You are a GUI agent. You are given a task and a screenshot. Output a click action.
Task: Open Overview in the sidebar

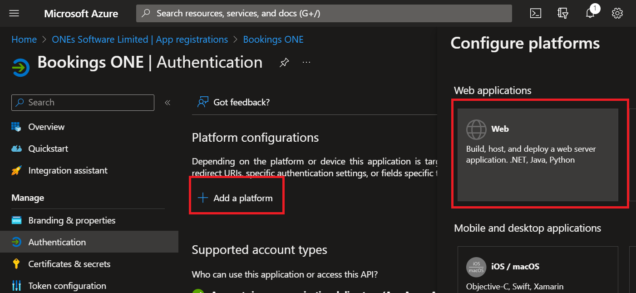[46, 127]
